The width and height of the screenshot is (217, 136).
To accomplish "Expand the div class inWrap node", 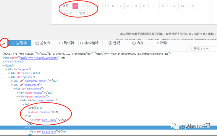I will tap(17, 93).
